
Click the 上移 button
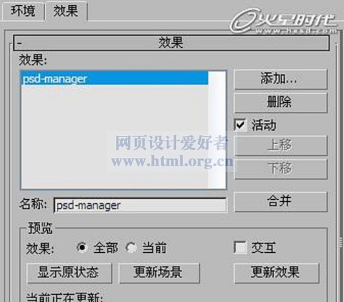coord(281,145)
